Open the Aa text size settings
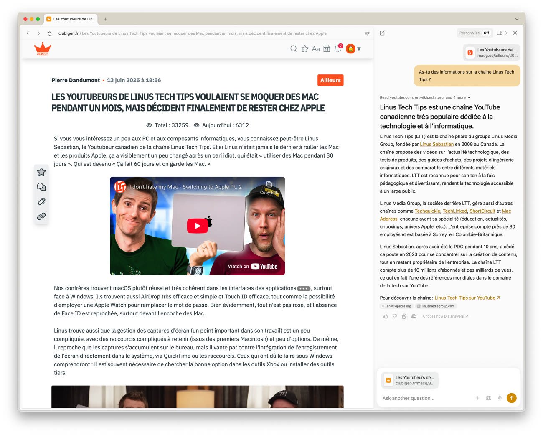Screen dimensions: 543x435 pos(316,49)
